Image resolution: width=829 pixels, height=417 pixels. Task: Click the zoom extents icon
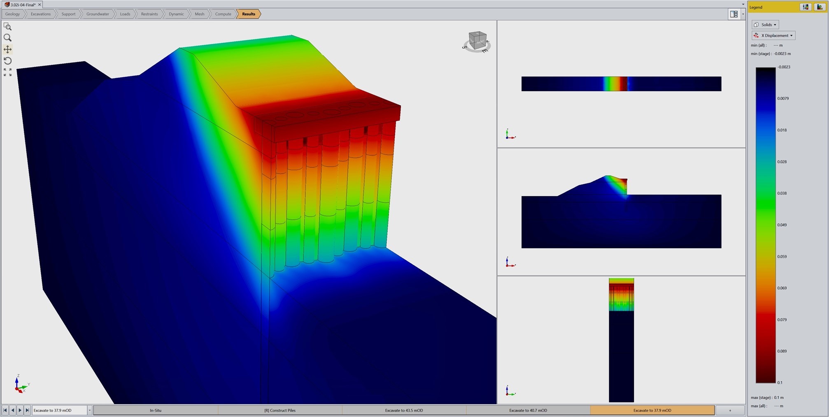(x=7, y=72)
